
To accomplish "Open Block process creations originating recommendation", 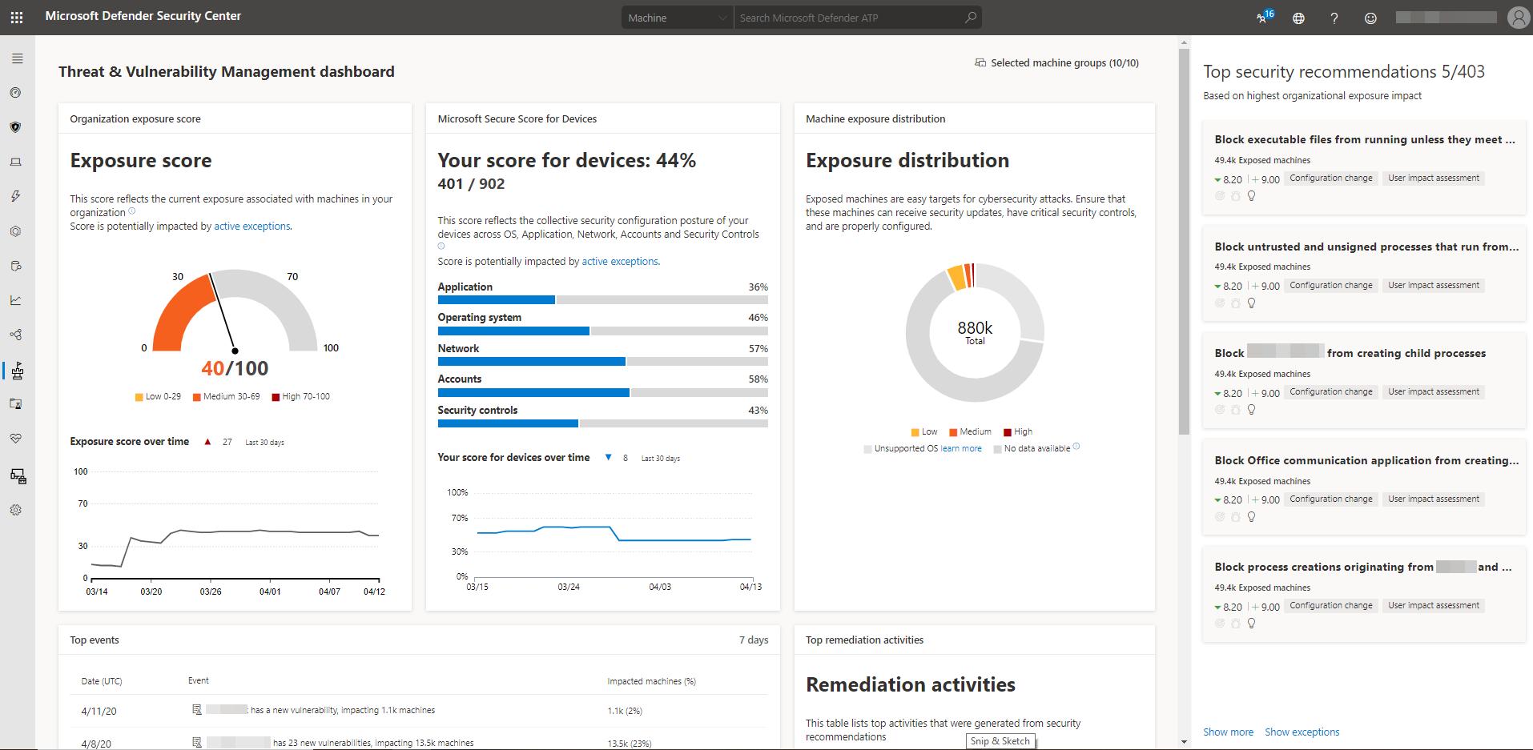I will (1364, 596).
